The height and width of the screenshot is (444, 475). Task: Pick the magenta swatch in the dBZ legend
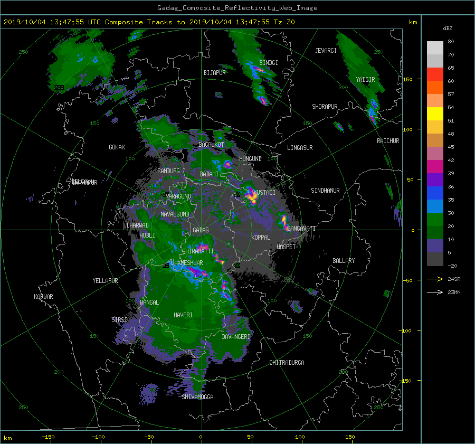[x=435, y=167]
